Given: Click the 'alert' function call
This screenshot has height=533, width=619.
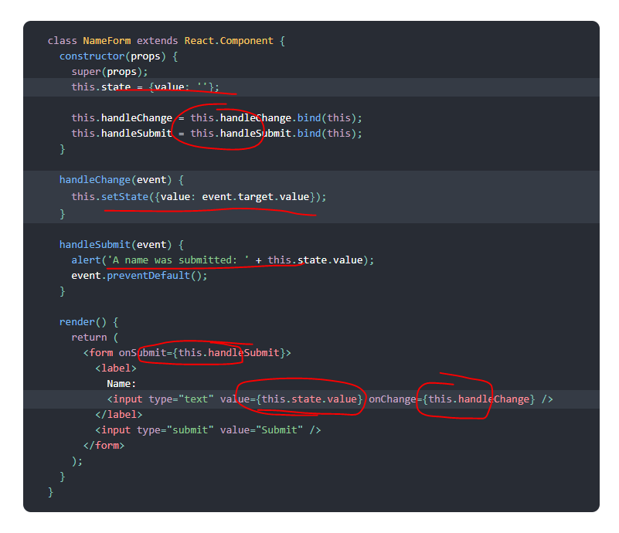Looking at the screenshot, I should [86, 260].
